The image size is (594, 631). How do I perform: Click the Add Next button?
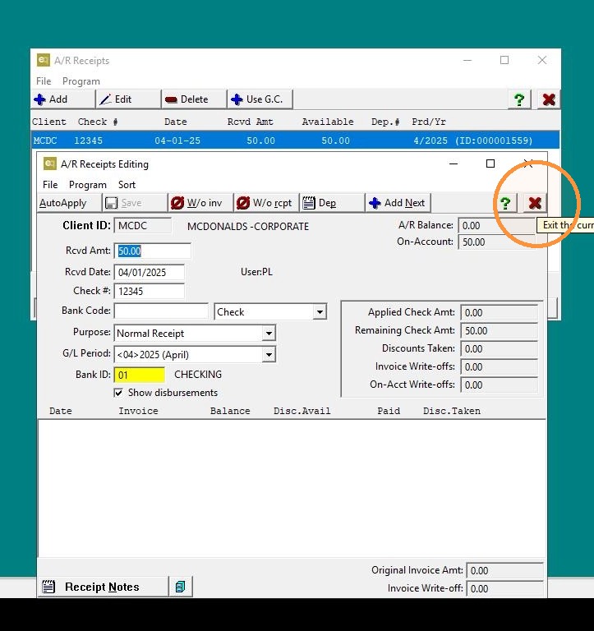[x=398, y=203]
